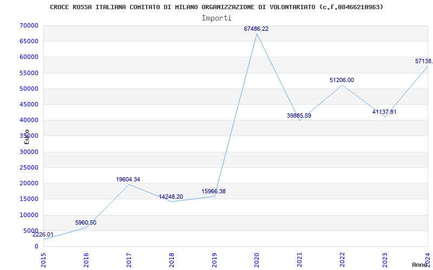
Task: Click the 2019 x-axis label
Action: (x=214, y=260)
